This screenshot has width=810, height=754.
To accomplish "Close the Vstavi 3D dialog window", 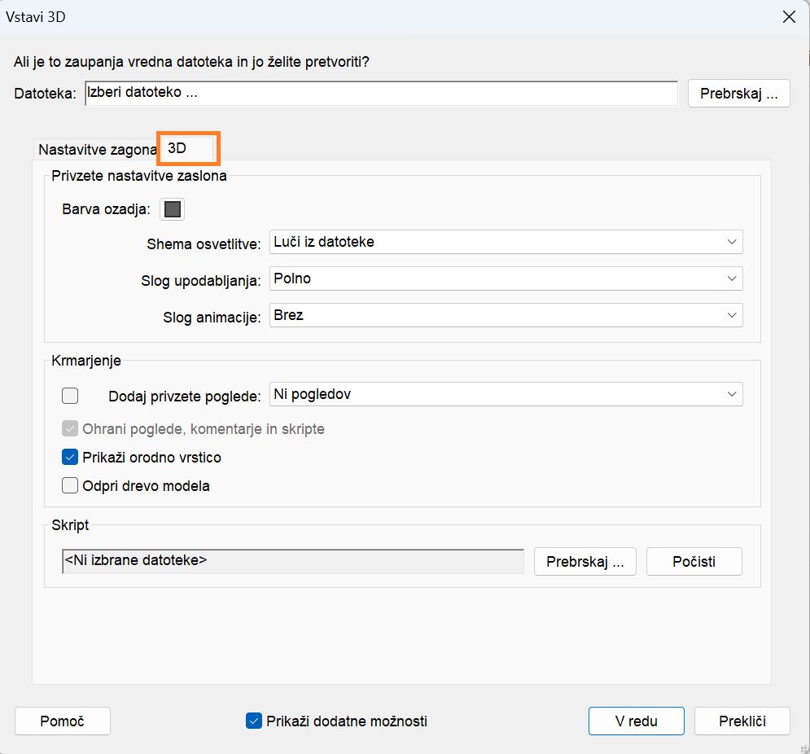I will [x=788, y=17].
